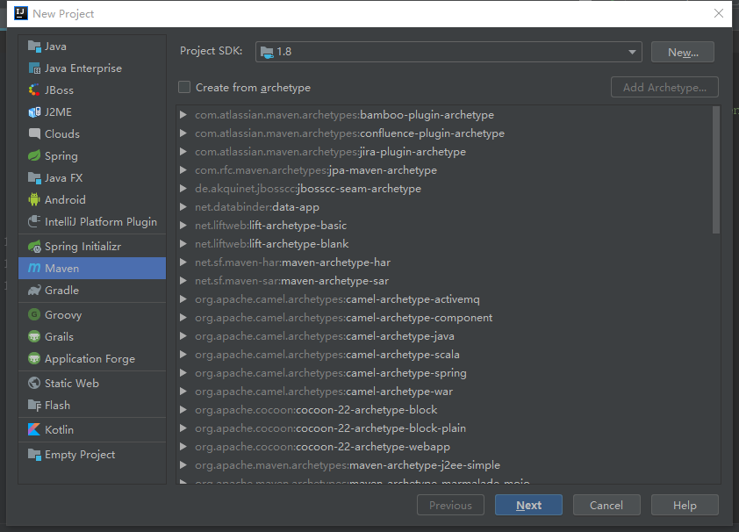Expand the maven-archetype-har node
This screenshot has width=739, height=532.
pos(183,262)
